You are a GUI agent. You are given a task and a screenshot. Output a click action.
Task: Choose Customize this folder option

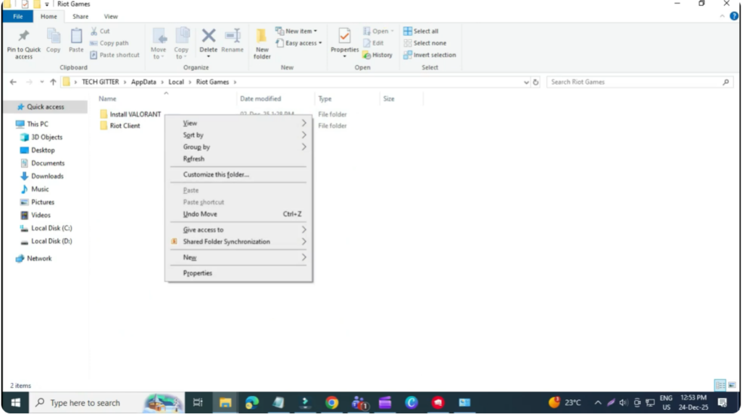(238, 174)
